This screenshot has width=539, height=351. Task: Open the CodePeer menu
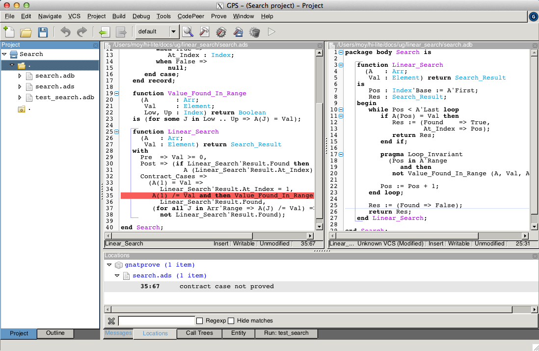191,16
